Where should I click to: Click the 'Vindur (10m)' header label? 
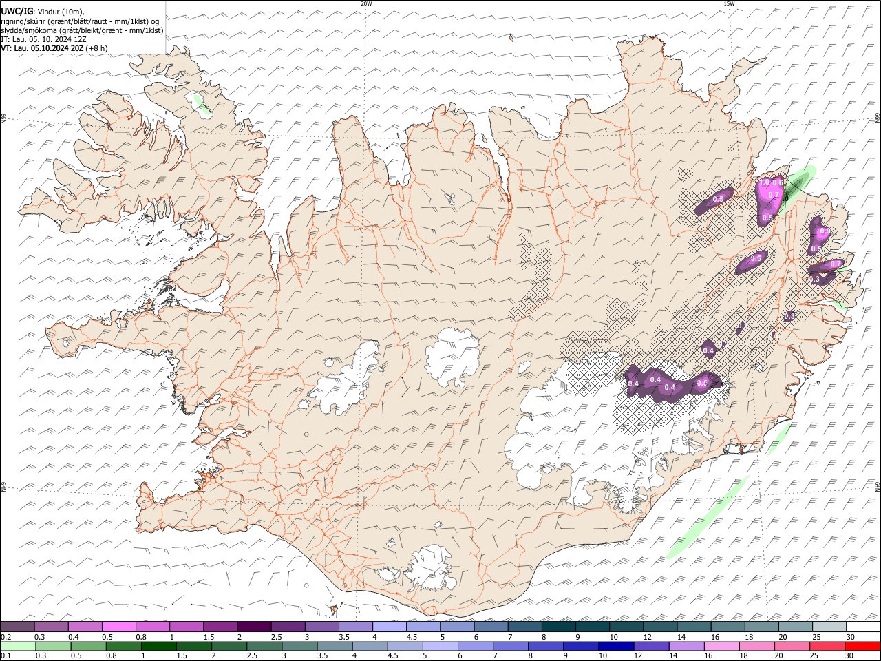pos(61,12)
